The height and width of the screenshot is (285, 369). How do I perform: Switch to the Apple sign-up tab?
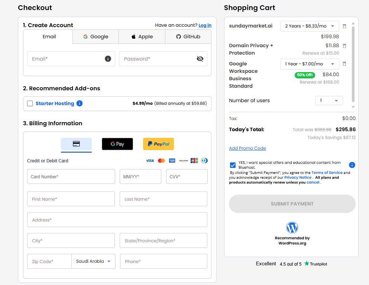pos(142,36)
